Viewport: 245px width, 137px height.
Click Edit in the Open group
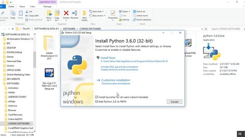122,16
